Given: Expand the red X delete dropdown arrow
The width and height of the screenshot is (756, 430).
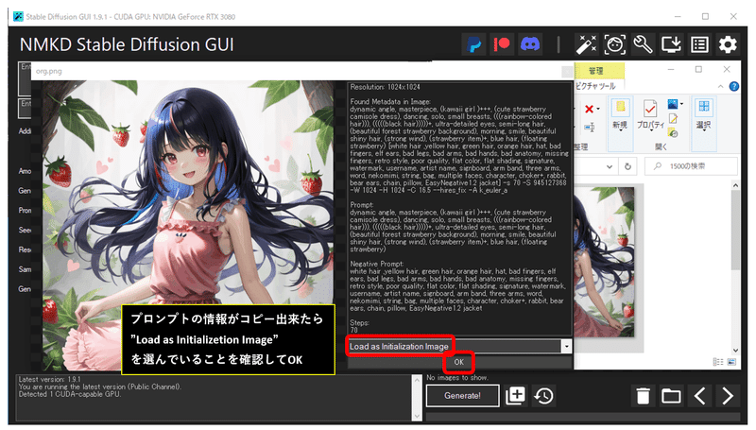Looking at the screenshot, I should pos(598,109).
